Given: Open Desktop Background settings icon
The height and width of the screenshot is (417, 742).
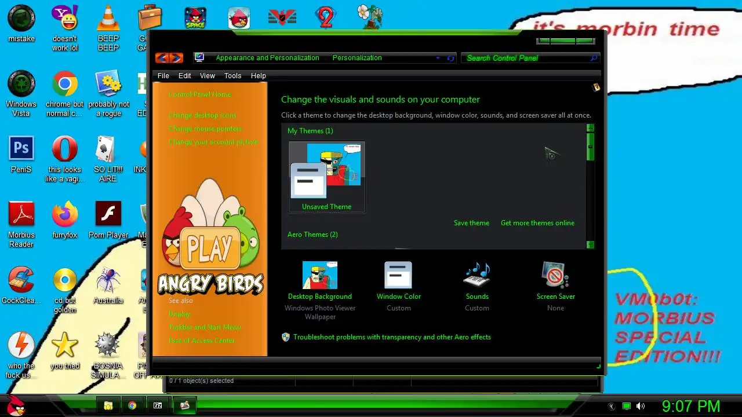Looking at the screenshot, I should coord(320,275).
